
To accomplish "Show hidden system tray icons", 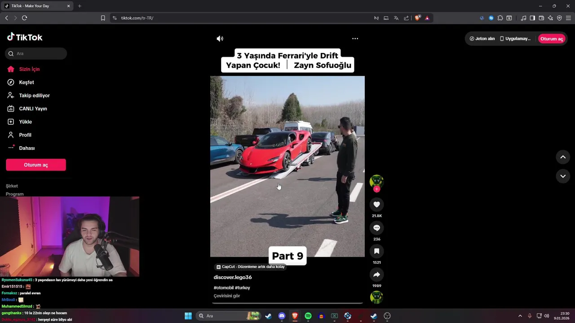I will (520, 316).
